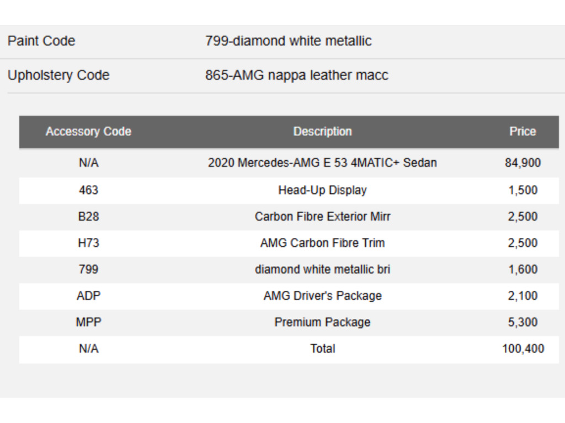This screenshot has width=565, height=423.
Task: Select the Paint Code label
Action: point(41,41)
